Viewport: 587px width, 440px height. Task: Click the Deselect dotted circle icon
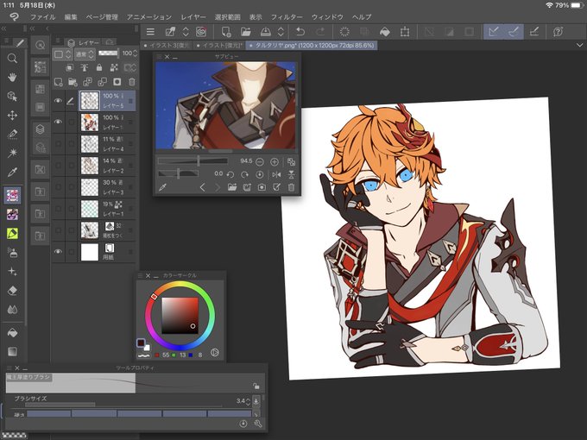click(x=344, y=32)
